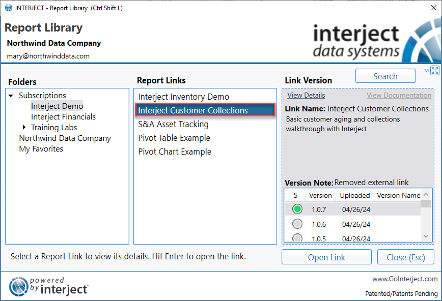The height and width of the screenshot is (301, 442).
Task: Collapse the Subscriptions folder tree
Action: (11, 96)
